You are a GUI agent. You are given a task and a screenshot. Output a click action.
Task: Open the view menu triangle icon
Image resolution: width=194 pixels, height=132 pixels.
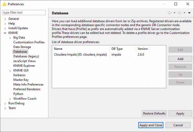coord(189,13)
